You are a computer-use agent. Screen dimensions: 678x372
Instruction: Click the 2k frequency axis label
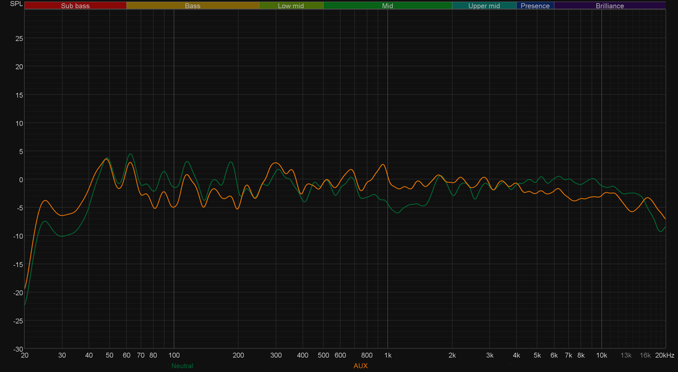click(452, 356)
